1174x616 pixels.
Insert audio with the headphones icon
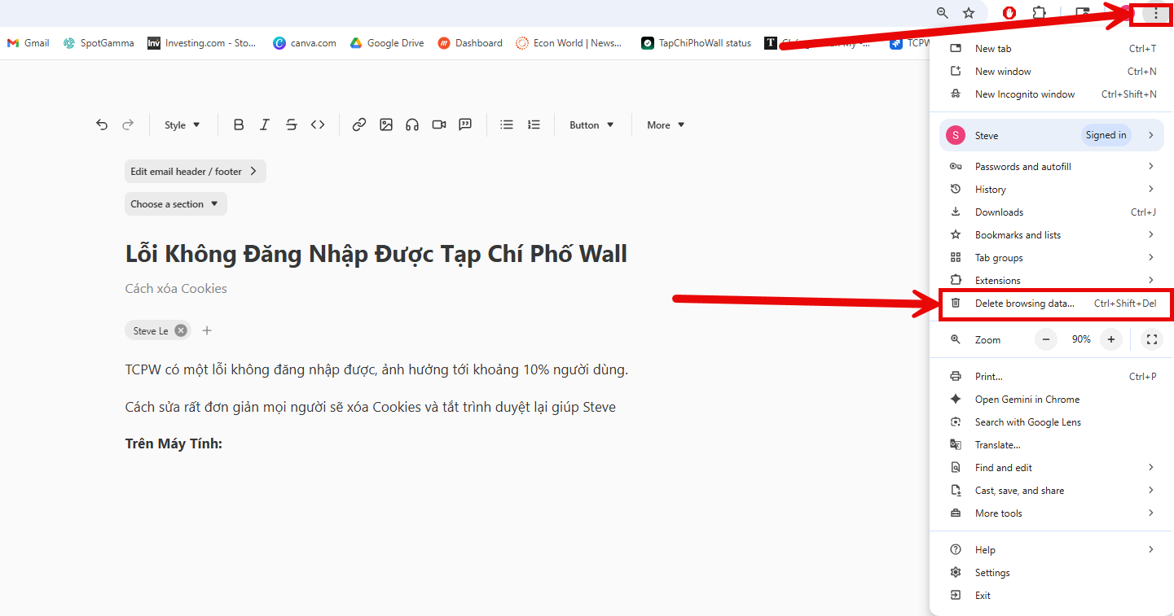412,125
